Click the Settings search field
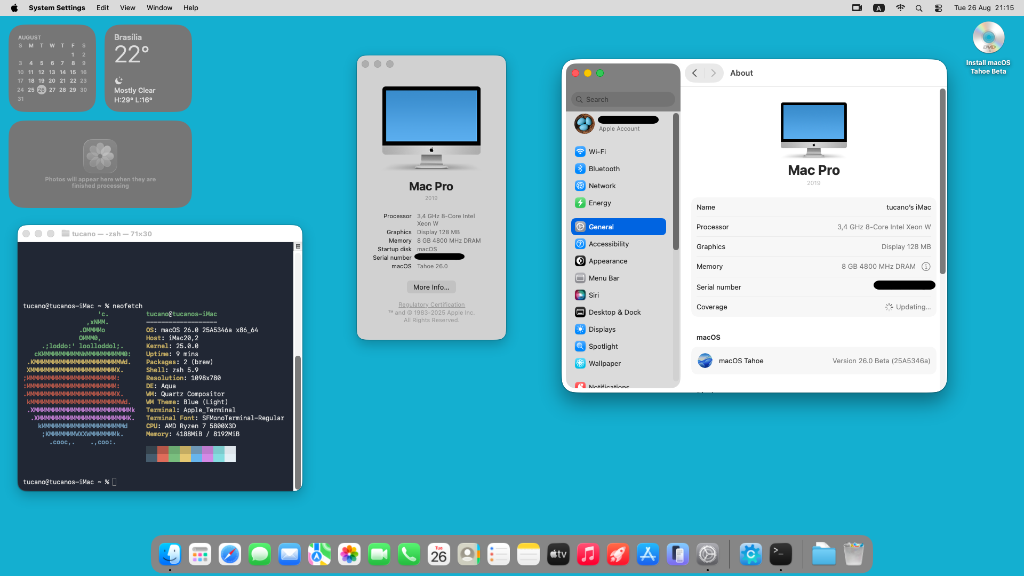 (623, 99)
